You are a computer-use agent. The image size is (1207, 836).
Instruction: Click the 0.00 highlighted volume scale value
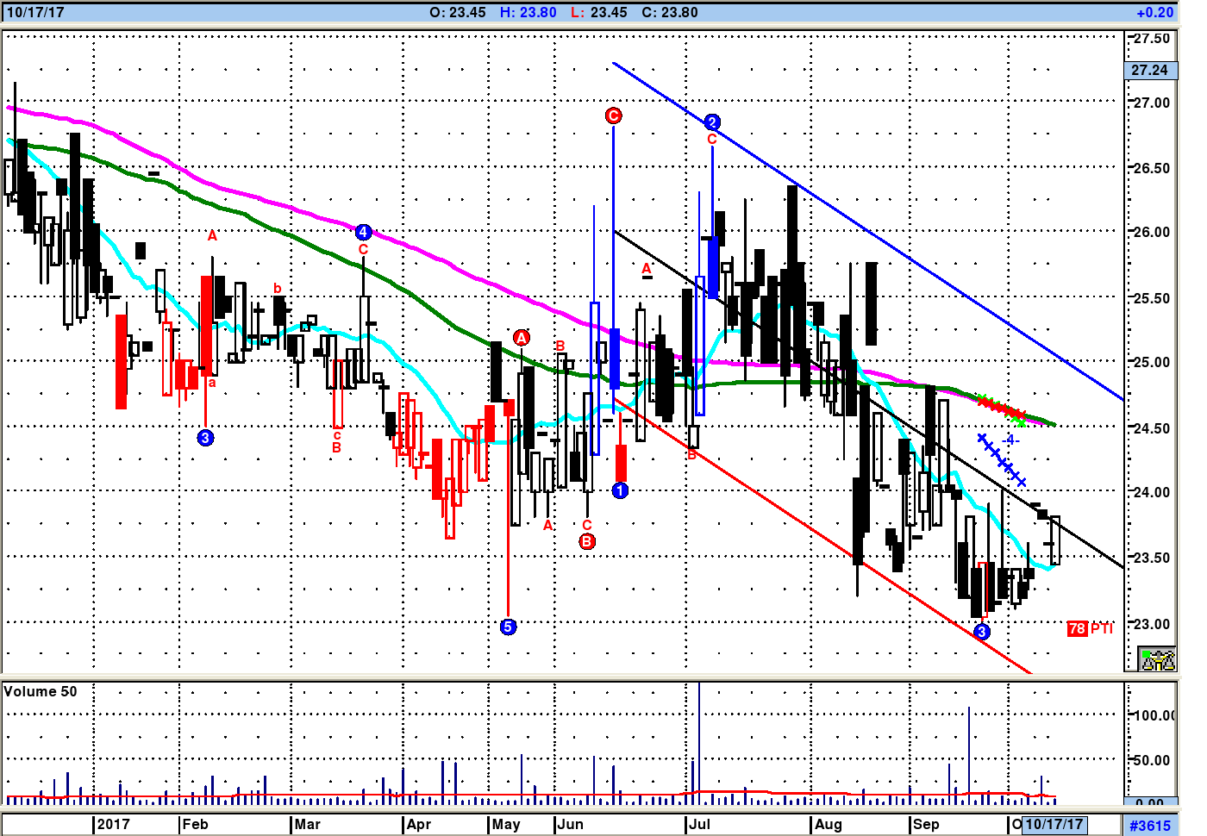1149,802
